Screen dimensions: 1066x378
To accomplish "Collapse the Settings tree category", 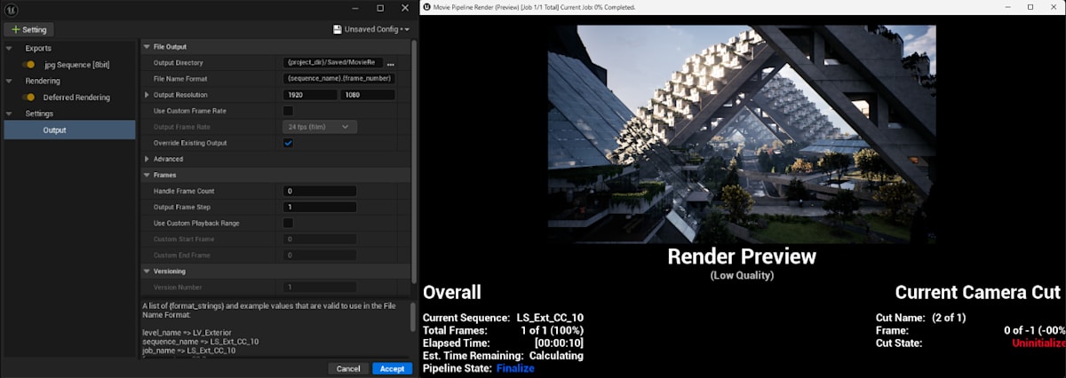I will click(x=9, y=114).
